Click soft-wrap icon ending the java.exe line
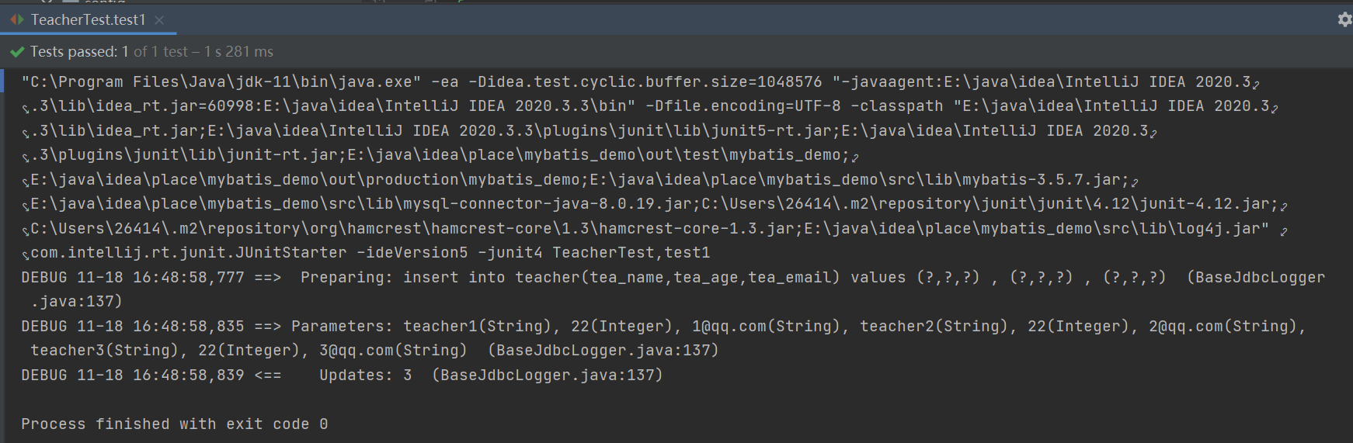This screenshot has width=1353, height=443. coord(1256,84)
